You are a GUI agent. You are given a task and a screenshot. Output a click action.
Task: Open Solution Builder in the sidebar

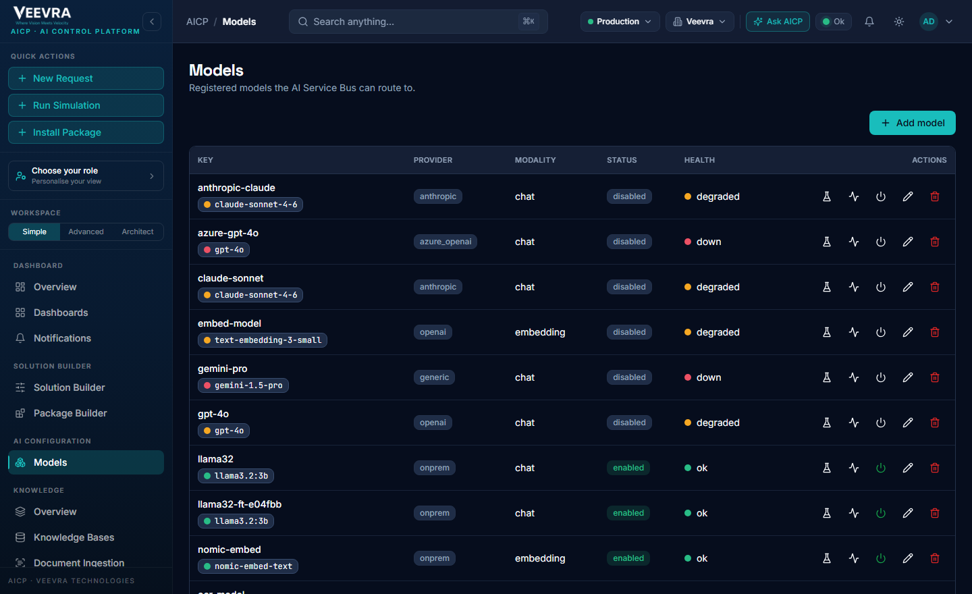pyautogui.click(x=86, y=387)
